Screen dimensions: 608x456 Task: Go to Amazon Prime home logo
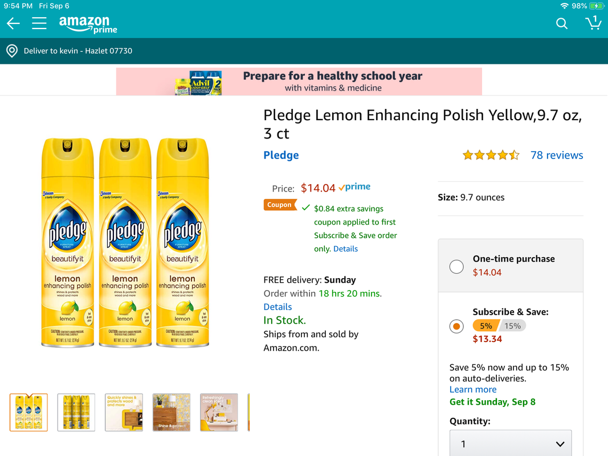tap(88, 25)
